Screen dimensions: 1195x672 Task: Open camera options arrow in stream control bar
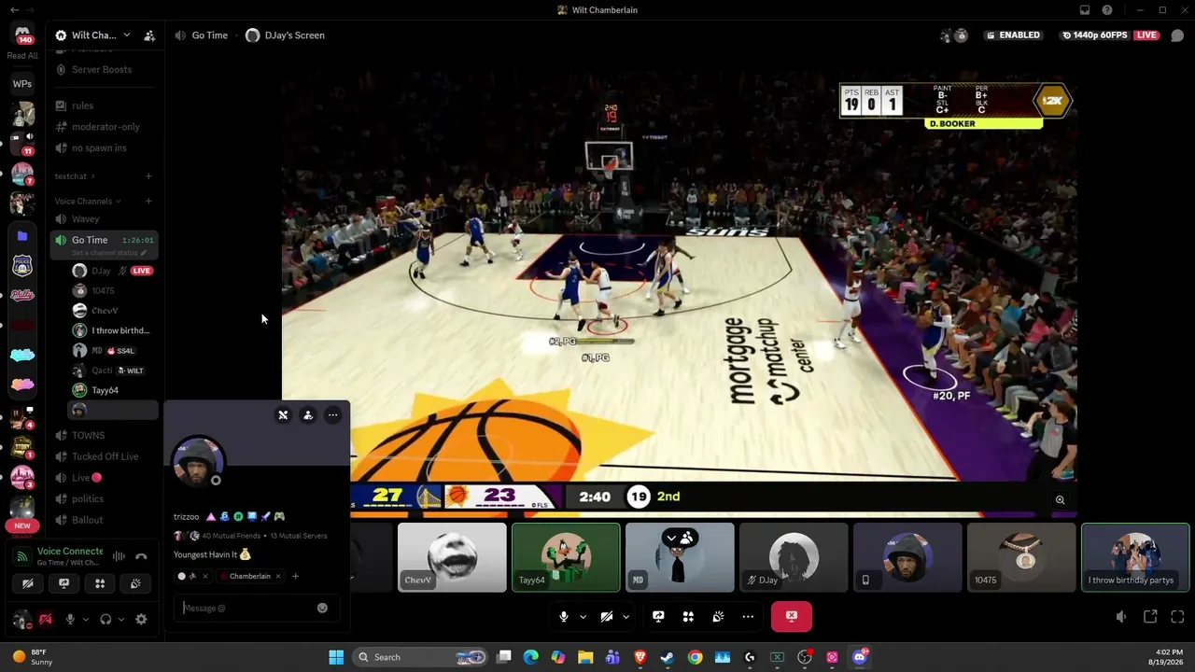pyautogui.click(x=626, y=617)
